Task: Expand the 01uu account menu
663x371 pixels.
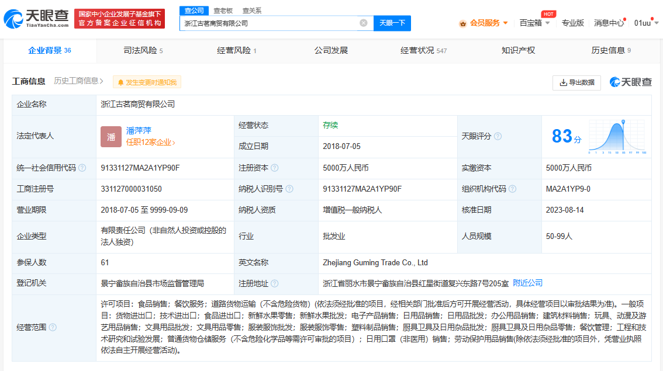Action: click(646, 23)
